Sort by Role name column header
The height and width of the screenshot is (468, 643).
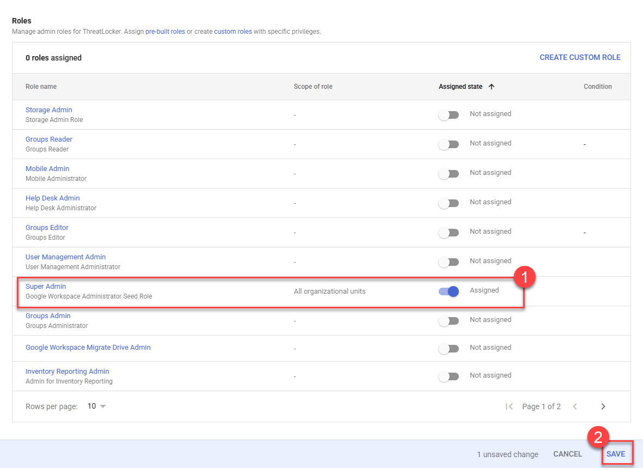pyautogui.click(x=41, y=87)
